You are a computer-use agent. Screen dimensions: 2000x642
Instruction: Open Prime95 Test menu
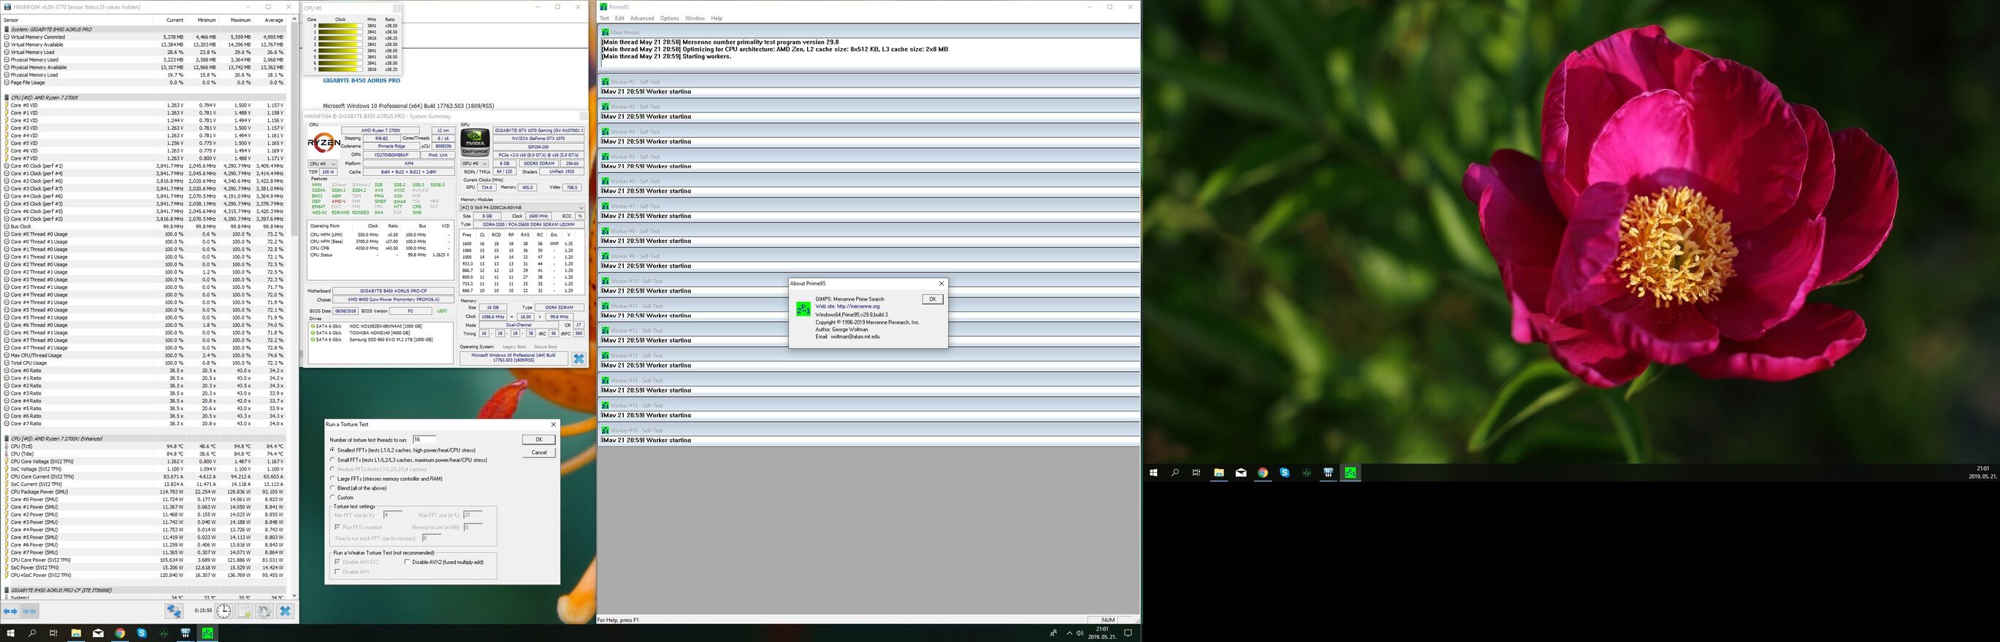coord(604,18)
